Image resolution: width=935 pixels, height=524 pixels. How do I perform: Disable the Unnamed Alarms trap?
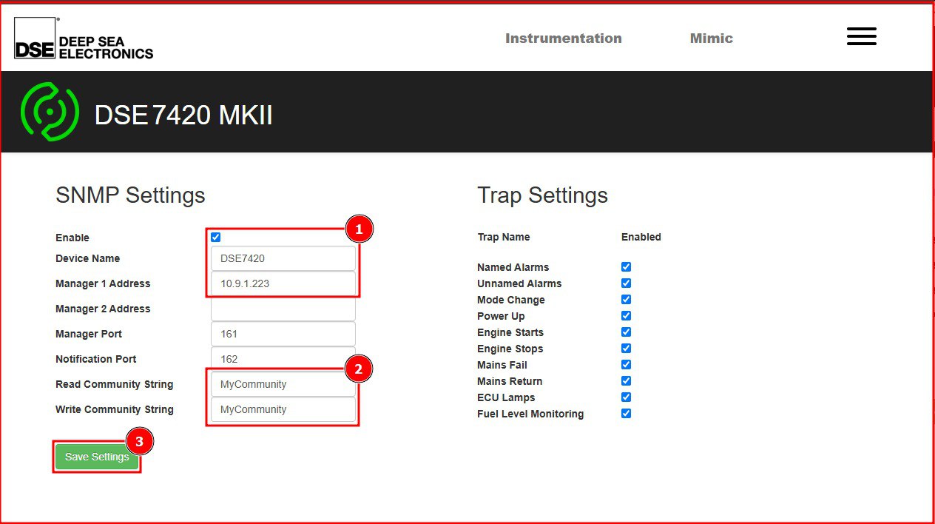click(x=626, y=283)
